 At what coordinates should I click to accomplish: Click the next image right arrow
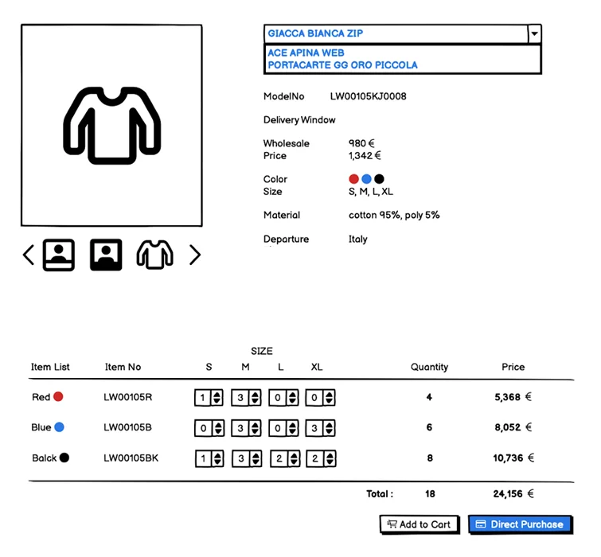point(195,255)
